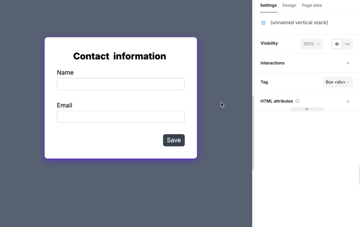
Task: Open the 100% visibility opacity dropdown
Action: 311,44
